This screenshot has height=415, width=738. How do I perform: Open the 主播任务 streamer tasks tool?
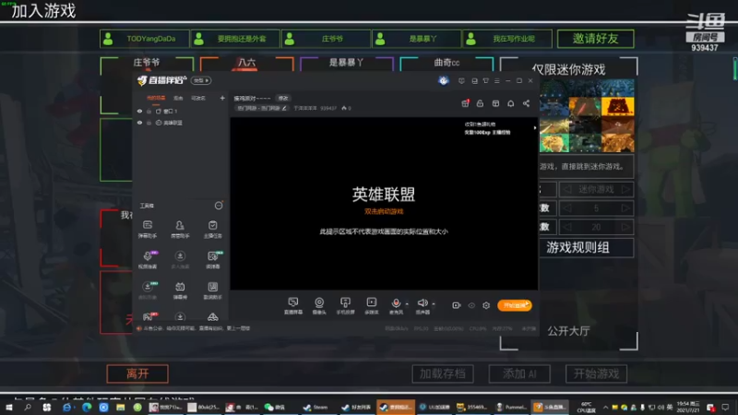213,229
